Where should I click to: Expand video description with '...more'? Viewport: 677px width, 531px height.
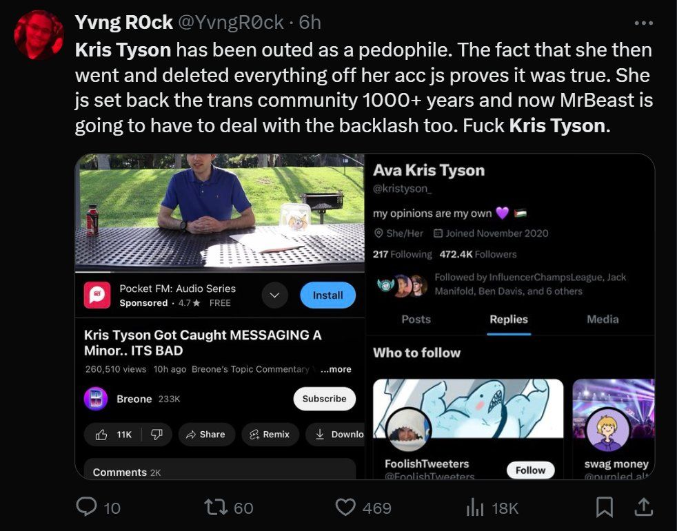pyautogui.click(x=336, y=369)
